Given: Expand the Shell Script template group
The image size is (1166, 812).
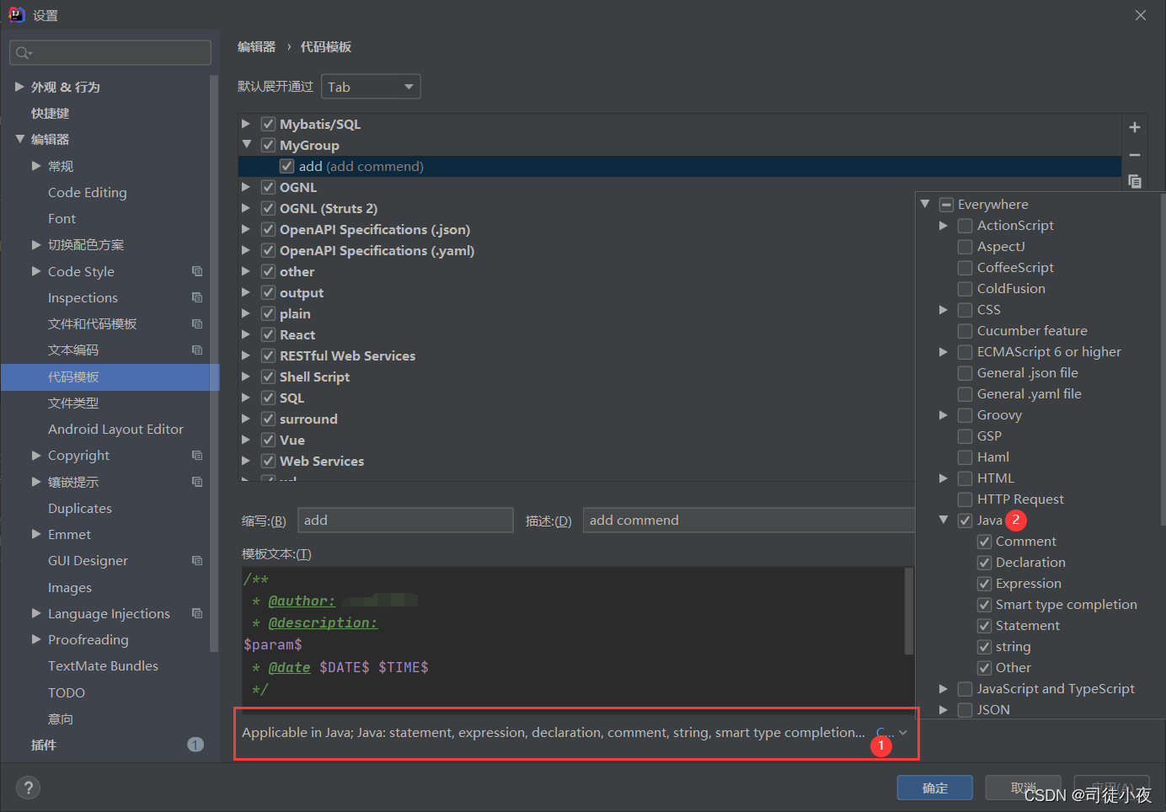Looking at the screenshot, I should point(246,377).
